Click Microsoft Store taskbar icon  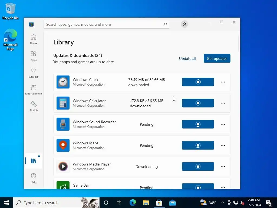[x=159, y=203]
